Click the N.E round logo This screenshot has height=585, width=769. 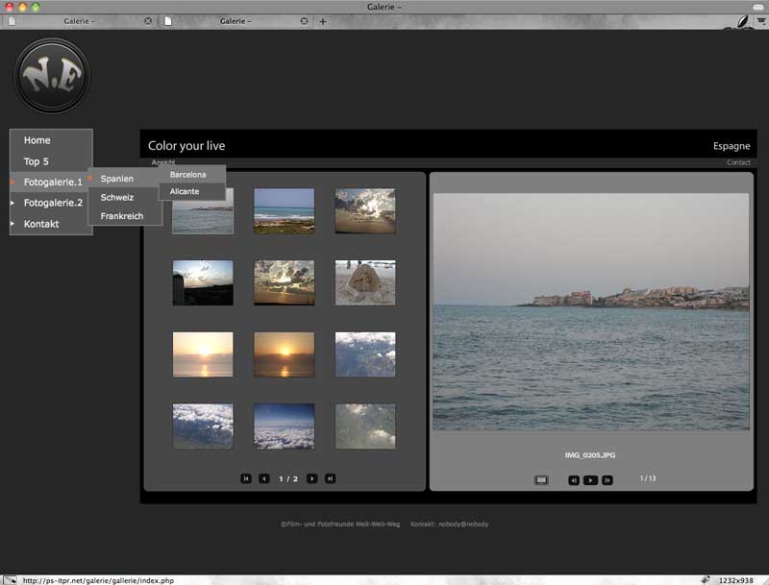52,76
